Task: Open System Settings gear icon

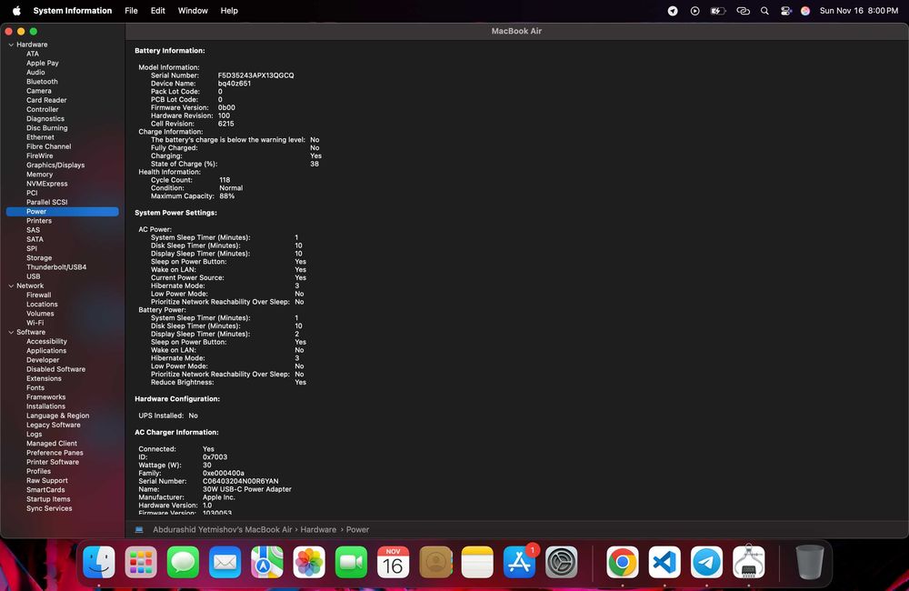Action: click(x=561, y=562)
